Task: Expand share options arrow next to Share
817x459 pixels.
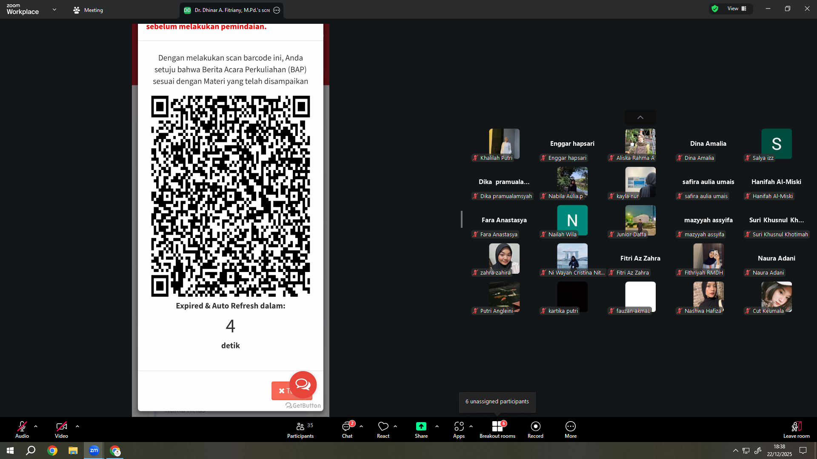Action: tap(437, 426)
